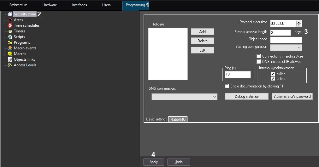Click the Objects links icon
The height and width of the screenshot is (167, 319).
point(10,59)
